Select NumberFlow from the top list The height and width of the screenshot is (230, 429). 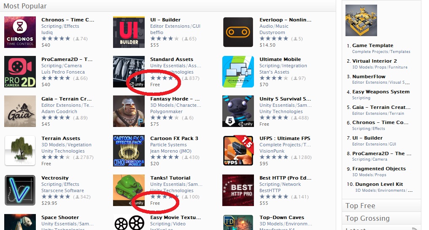369,77
